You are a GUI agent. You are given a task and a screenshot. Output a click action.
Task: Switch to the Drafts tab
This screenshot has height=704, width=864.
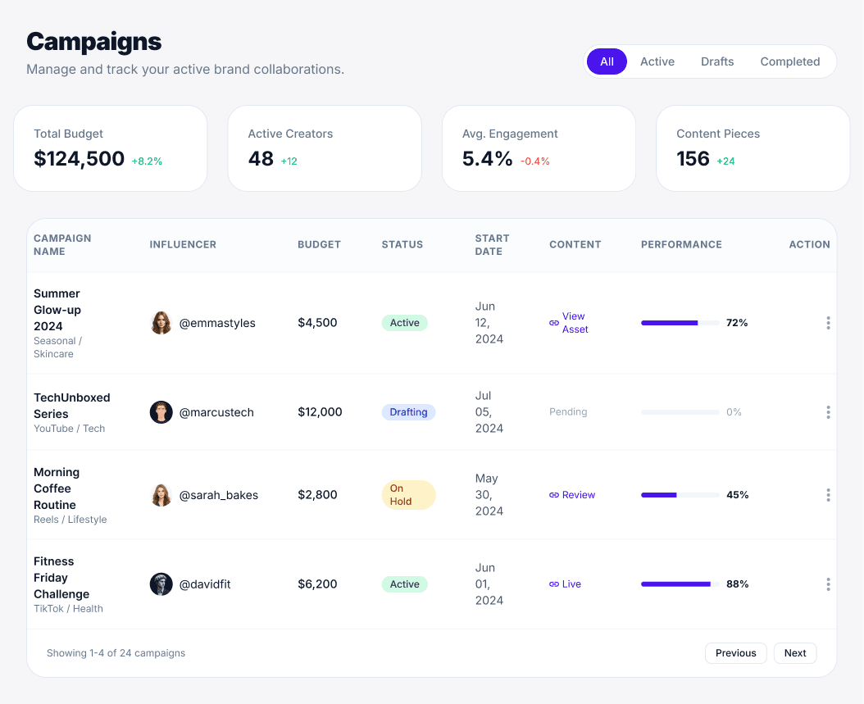(716, 61)
